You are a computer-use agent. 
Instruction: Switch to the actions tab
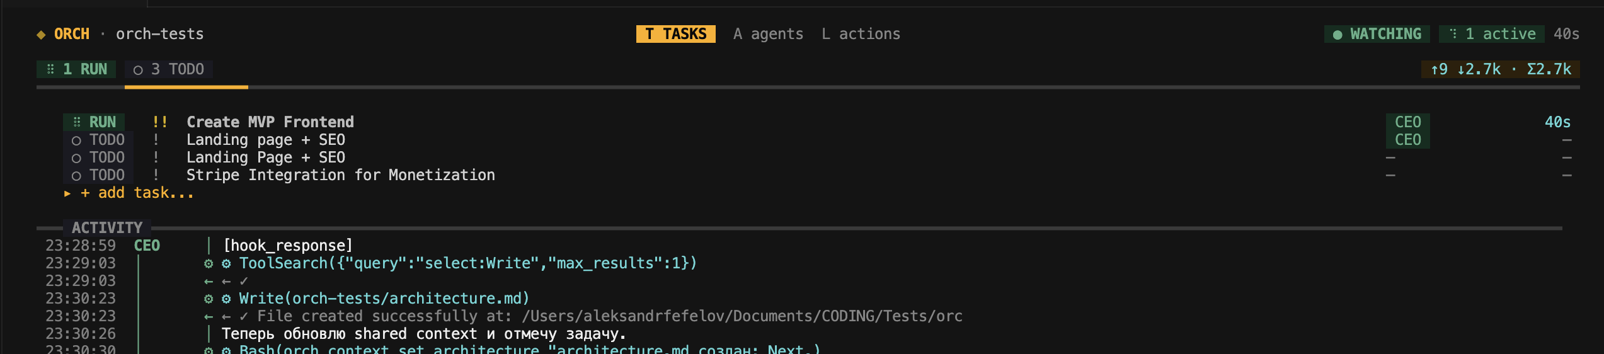861,34
